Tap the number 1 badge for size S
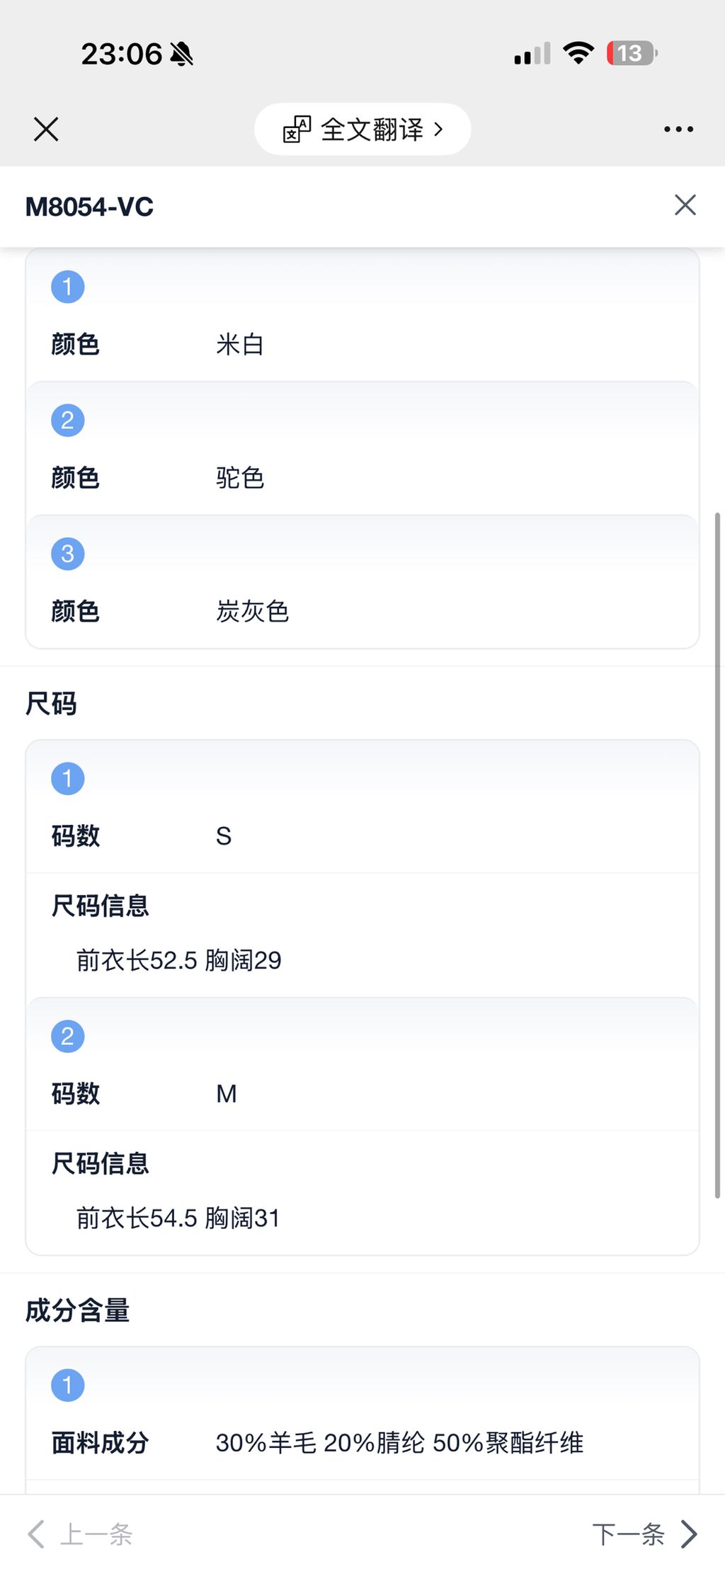725x1576 pixels. pos(68,779)
